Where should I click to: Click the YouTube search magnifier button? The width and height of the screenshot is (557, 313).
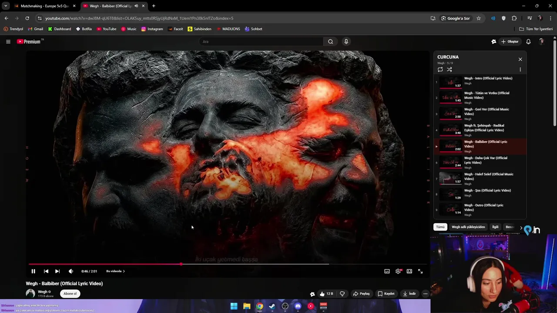[330, 42]
